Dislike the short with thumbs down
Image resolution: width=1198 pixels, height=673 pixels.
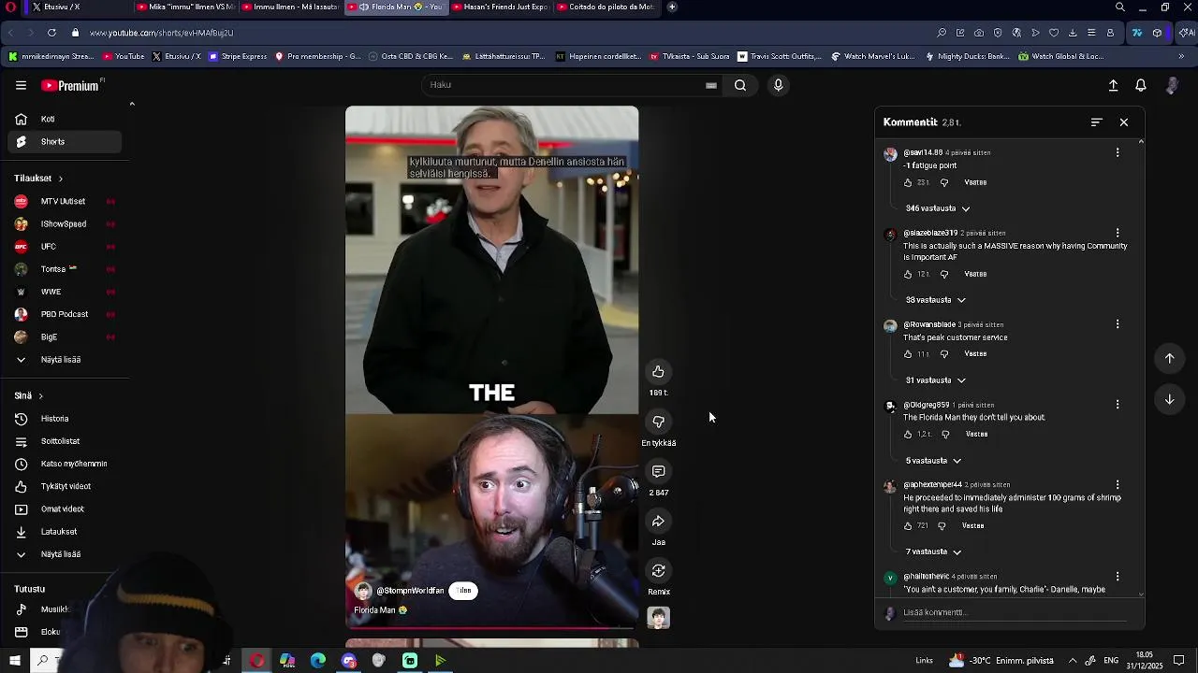(658, 422)
